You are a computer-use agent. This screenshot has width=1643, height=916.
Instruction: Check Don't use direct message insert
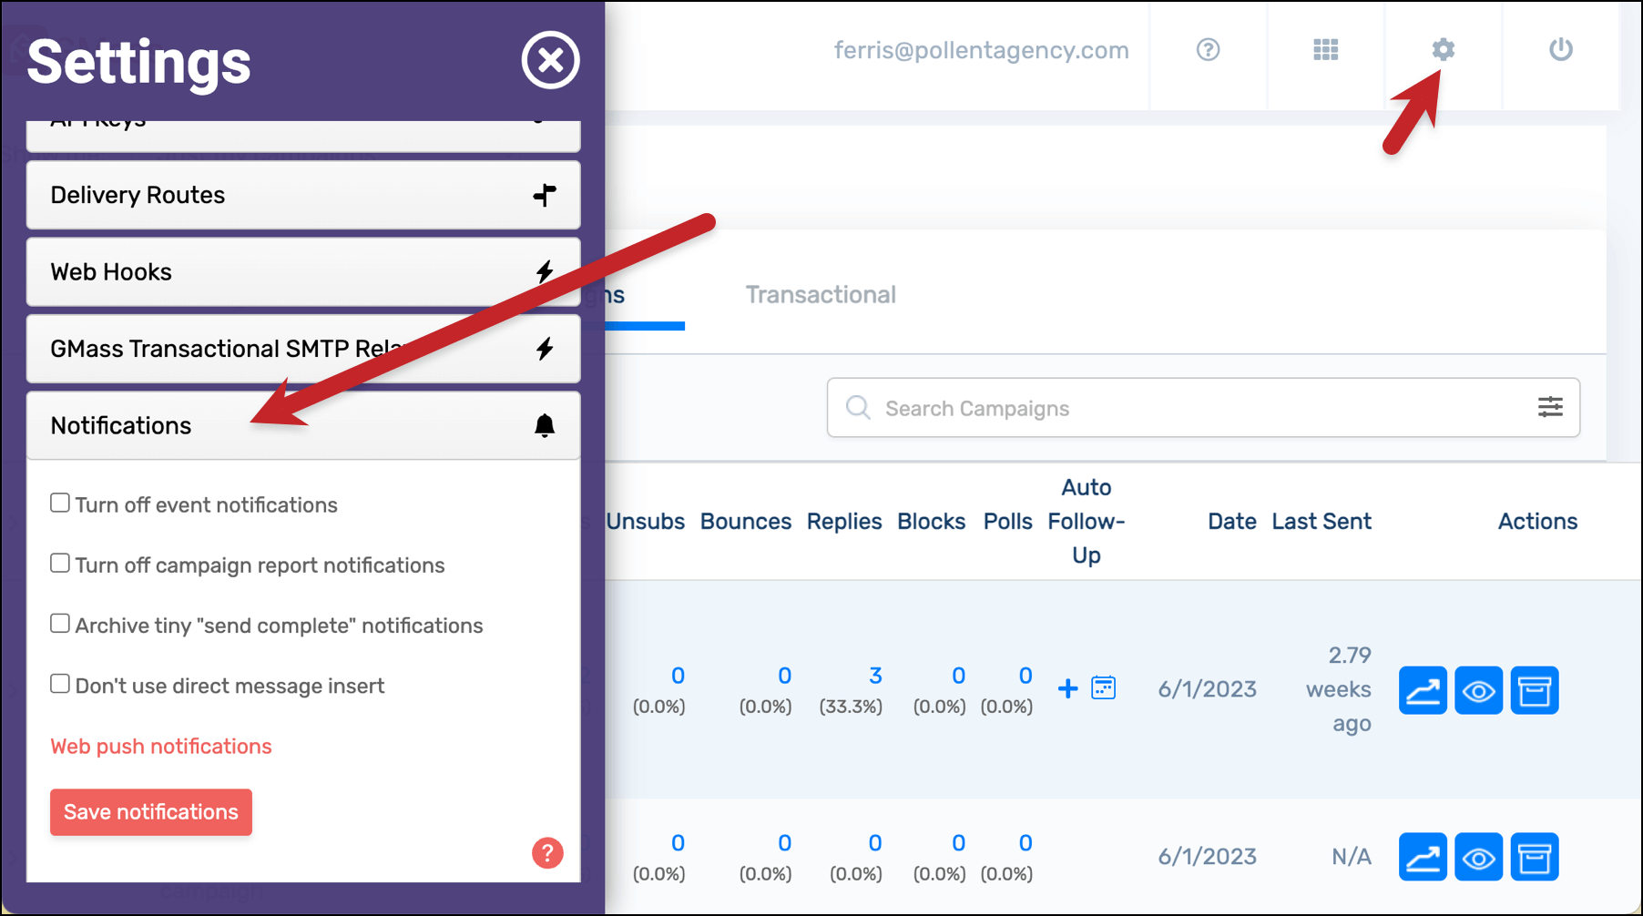coord(60,683)
